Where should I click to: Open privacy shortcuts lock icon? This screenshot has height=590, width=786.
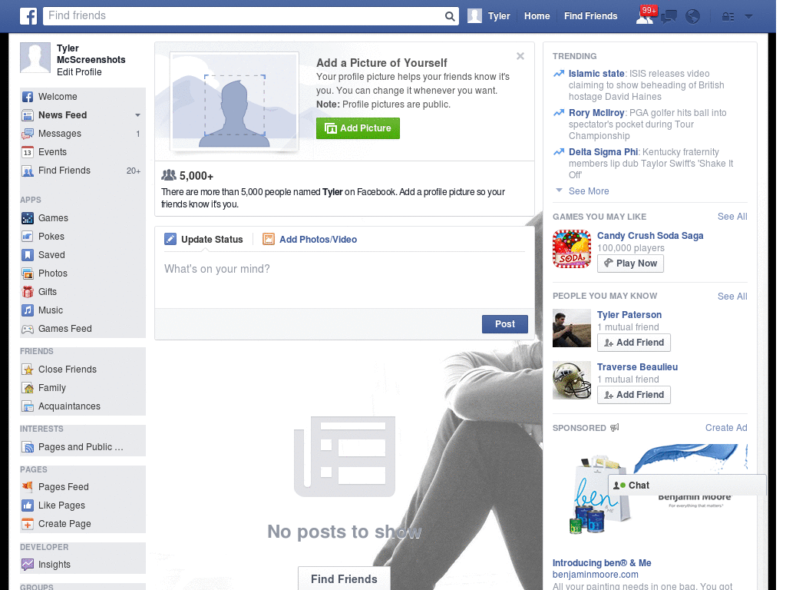728,17
